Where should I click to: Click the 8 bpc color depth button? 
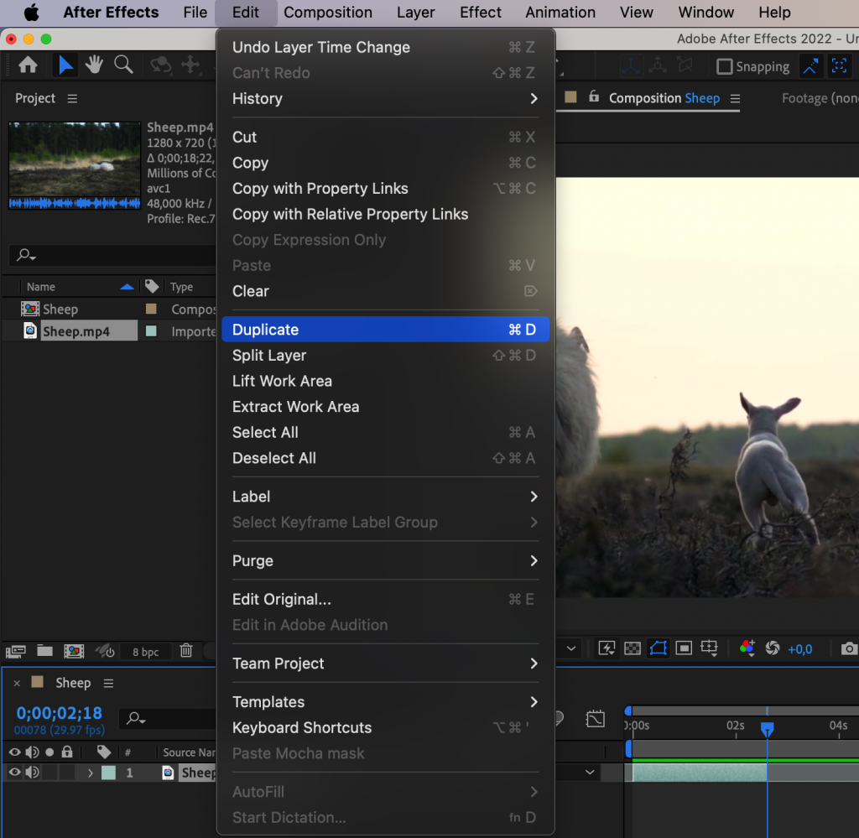click(x=146, y=651)
